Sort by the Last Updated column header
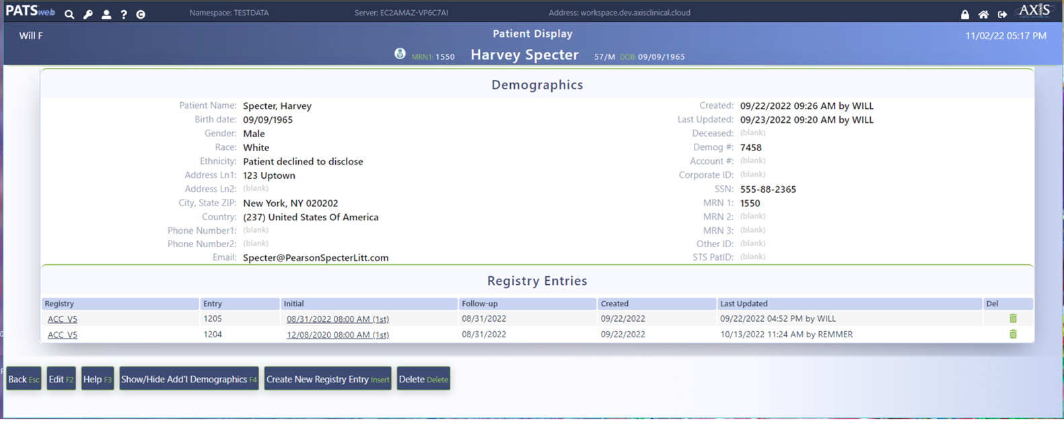Viewport: 1064px width, 430px height. pos(849,304)
